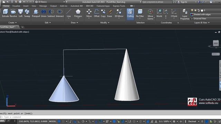Toggle ortho mode in status bar
221x124 pixels.
[79, 121]
